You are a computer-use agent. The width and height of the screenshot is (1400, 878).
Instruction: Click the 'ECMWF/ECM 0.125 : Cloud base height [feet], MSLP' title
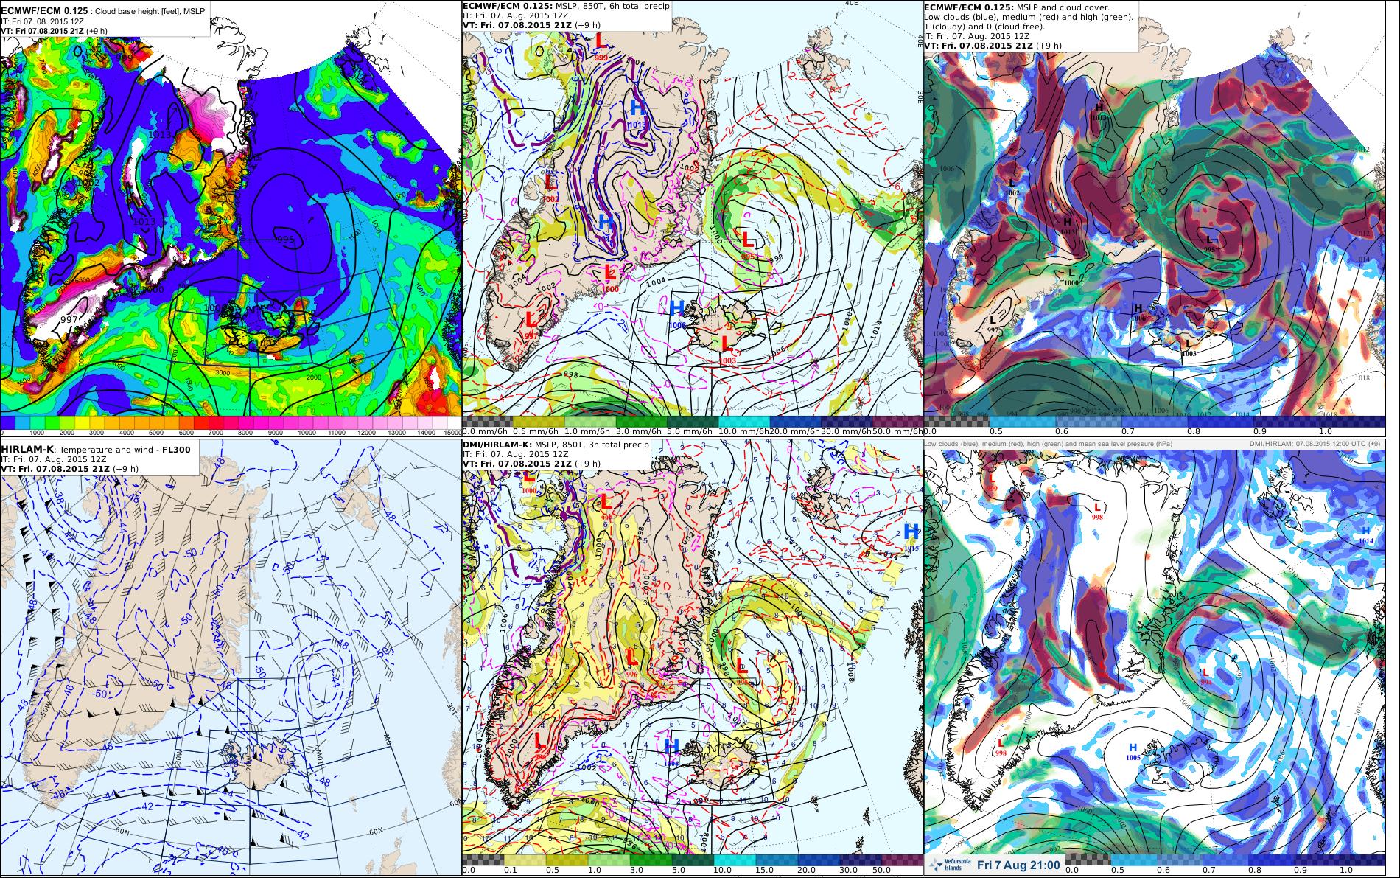pos(103,10)
